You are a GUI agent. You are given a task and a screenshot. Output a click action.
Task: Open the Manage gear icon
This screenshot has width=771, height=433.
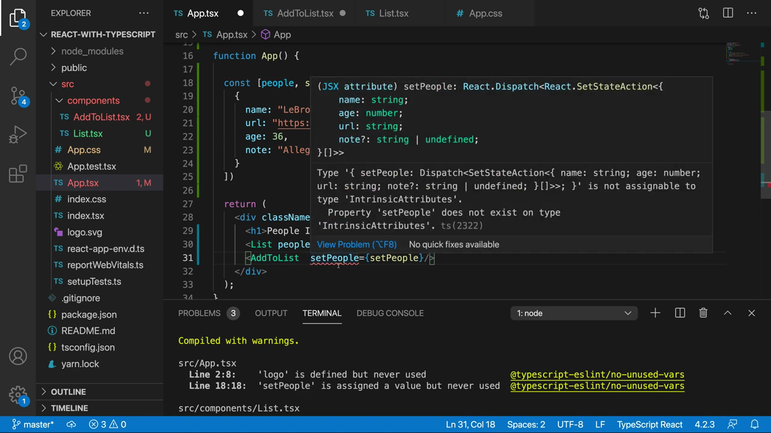[x=18, y=395]
